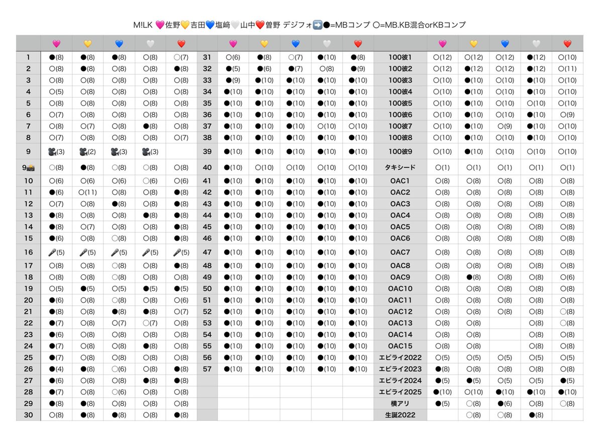This screenshot has height=443, width=603.
Task: Select the white heart header above the 100彼 rows
Action: (536, 44)
